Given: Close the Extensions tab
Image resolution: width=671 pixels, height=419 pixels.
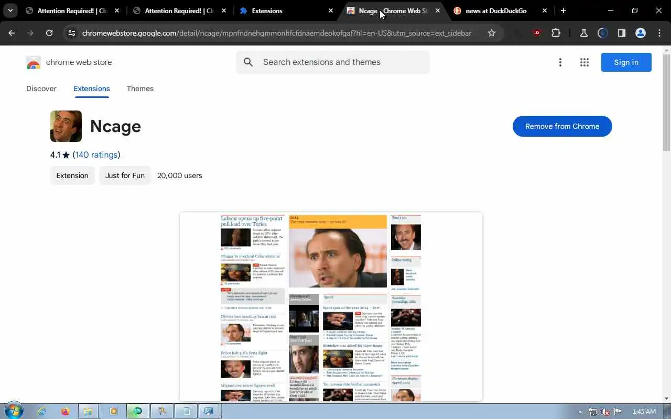Looking at the screenshot, I should click(331, 10).
